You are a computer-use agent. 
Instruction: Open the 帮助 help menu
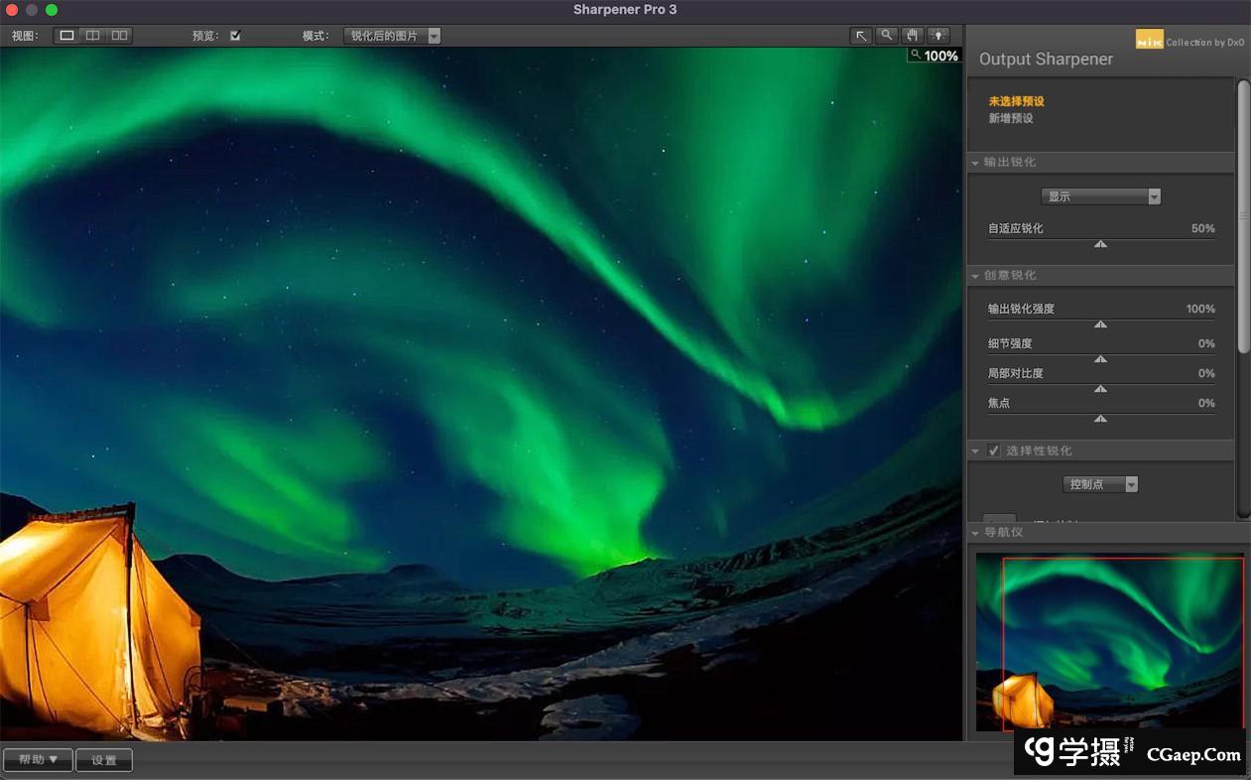tap(38, 760)
